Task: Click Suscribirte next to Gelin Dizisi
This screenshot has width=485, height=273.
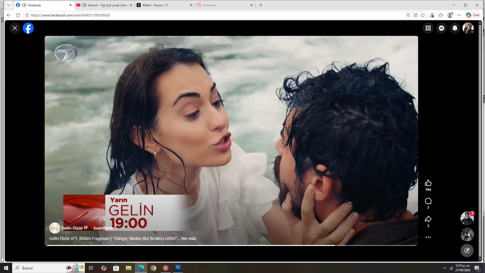Action: point(103,228)
